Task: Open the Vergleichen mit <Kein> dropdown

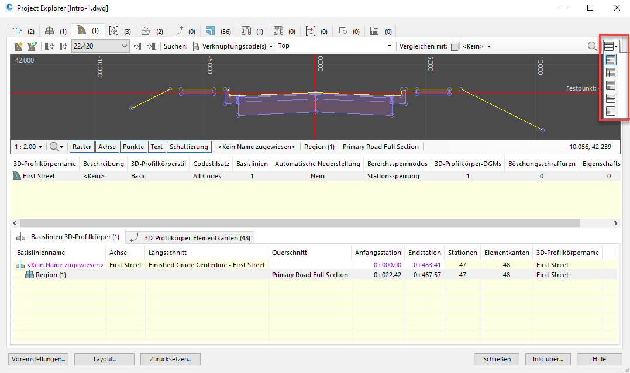Action: (x=471, y=46)
